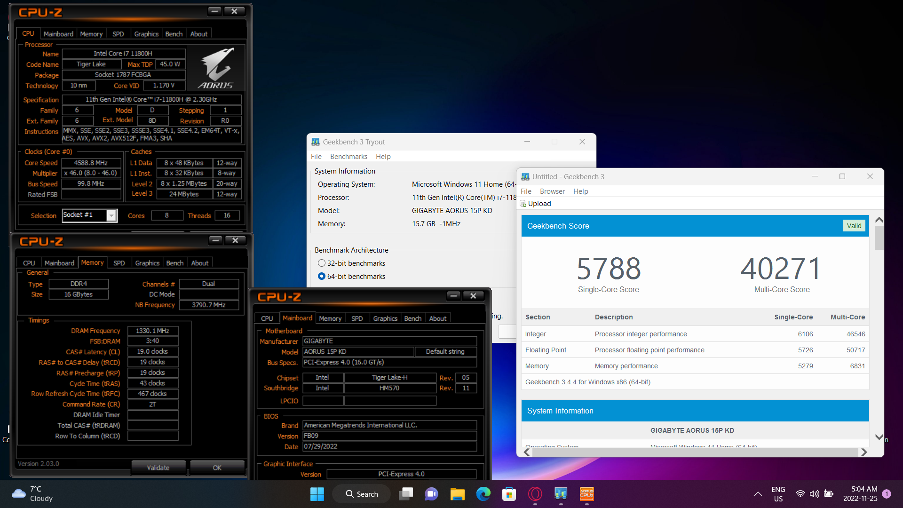This screenshot has width=903, height=508.
Task: Open the volume tray icon
Action: [814, 494]
